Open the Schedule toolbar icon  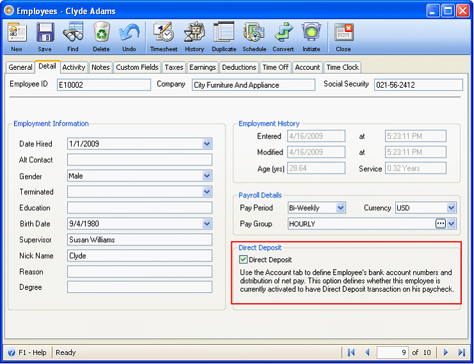[254, 32]
